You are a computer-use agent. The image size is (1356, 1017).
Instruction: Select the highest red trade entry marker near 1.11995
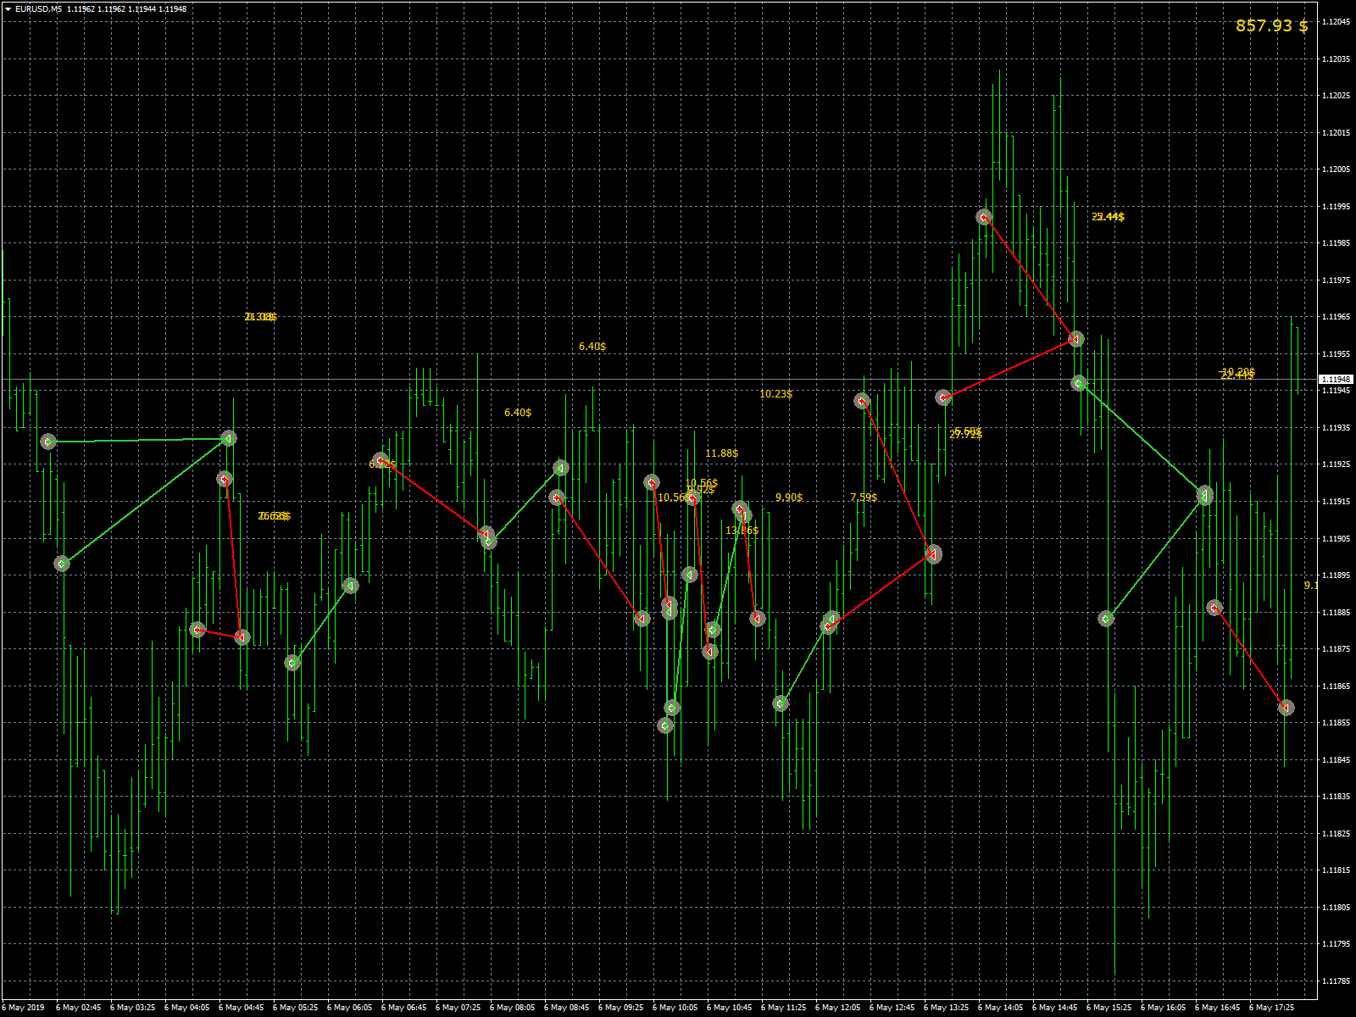tap(984, 218)
